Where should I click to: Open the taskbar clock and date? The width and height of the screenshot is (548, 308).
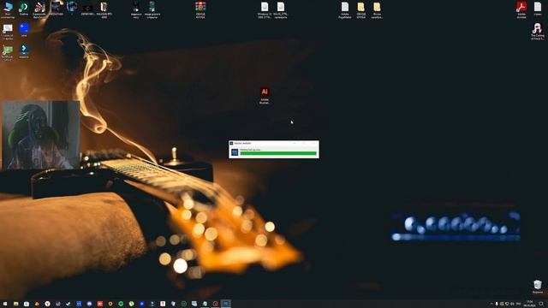click(529, 304)
